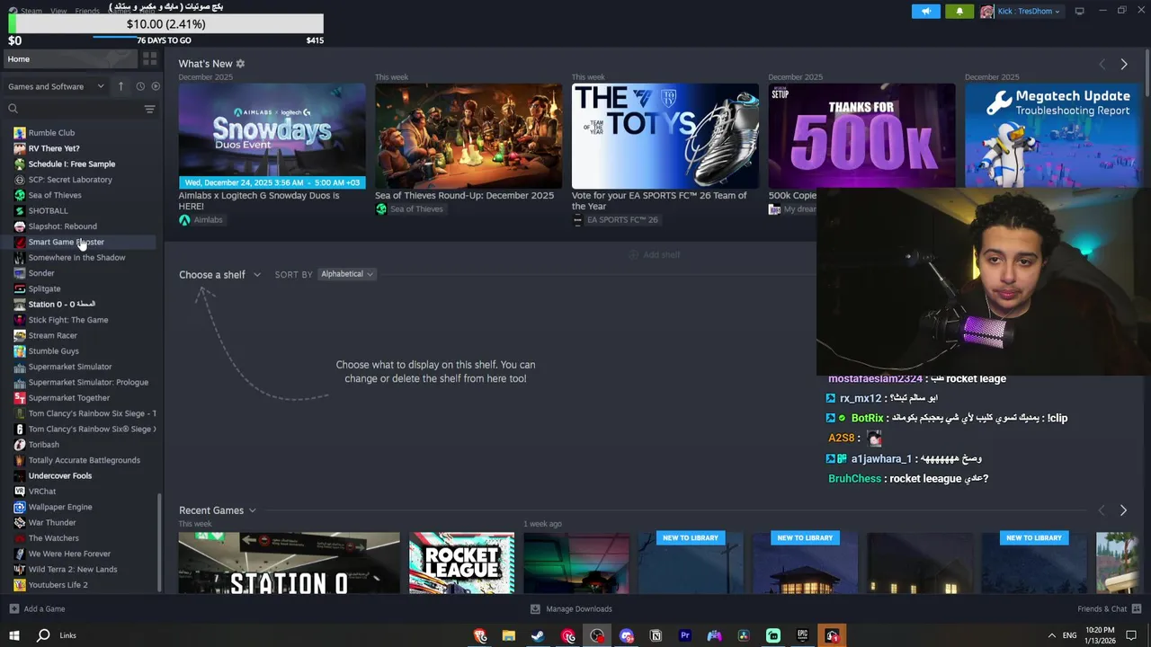Expand the Games and Software dropdown
This screenshot has width=1151, height=647.
pyautogui.click(x=57, y=86)
